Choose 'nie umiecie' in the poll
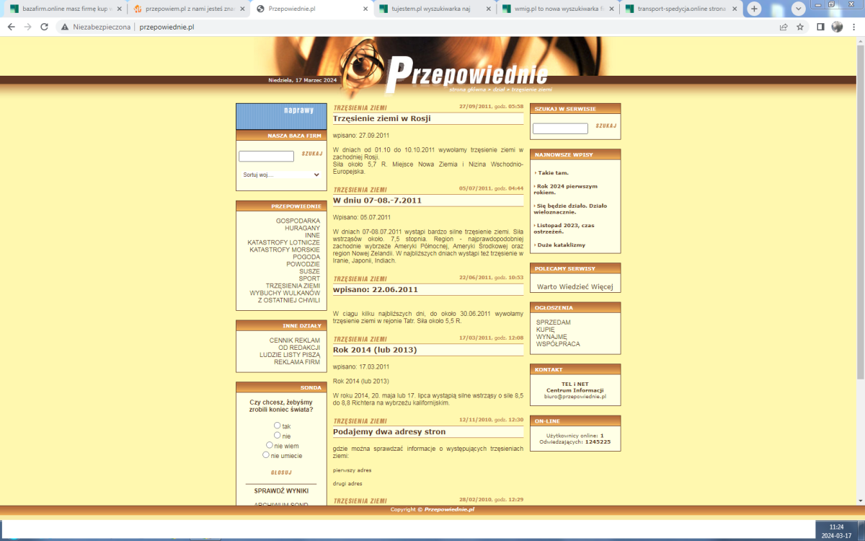The image size is (865, 541). point(266,455)
